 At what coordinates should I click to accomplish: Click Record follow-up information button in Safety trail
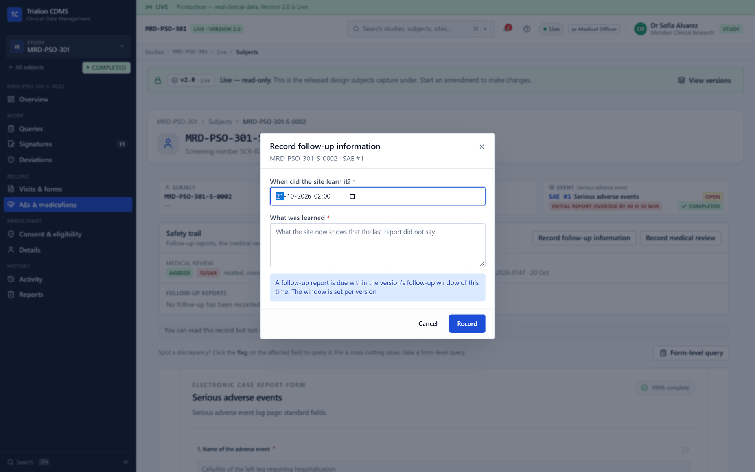tap(584, 238)
